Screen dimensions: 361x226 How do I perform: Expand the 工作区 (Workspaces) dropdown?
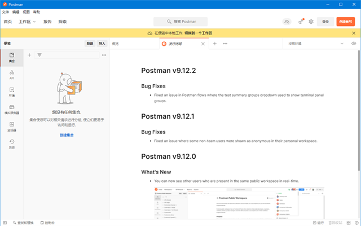point(27,21)
